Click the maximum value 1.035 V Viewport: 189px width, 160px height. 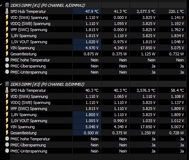coord(149,121)
